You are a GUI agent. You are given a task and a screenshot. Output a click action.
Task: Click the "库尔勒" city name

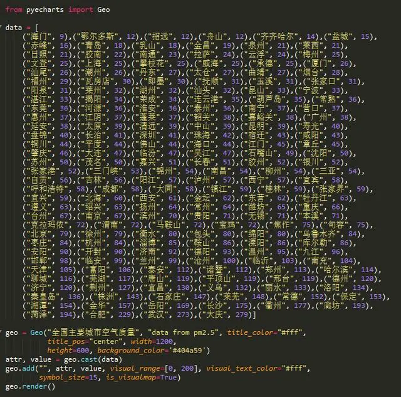coord(315,243)
